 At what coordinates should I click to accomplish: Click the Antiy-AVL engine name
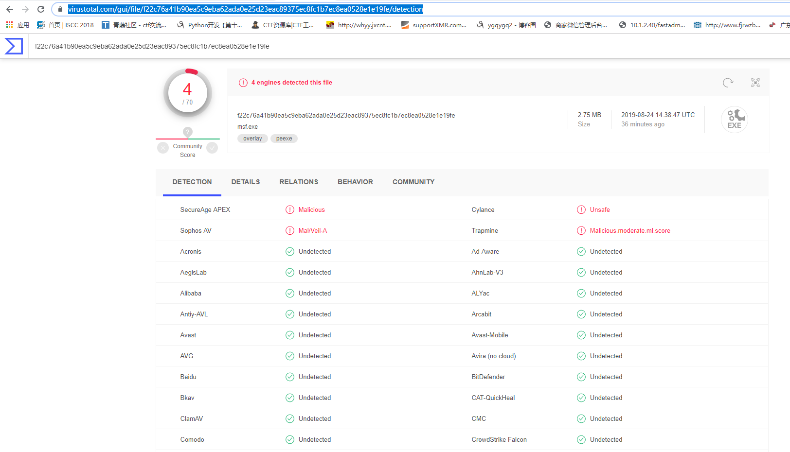pyautogui.click(x=194, y=314)
